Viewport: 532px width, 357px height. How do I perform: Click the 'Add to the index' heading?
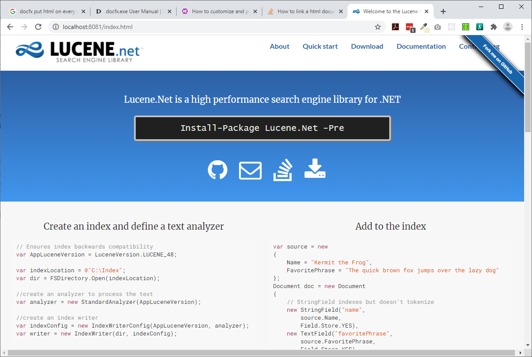[x=391, y=227]
